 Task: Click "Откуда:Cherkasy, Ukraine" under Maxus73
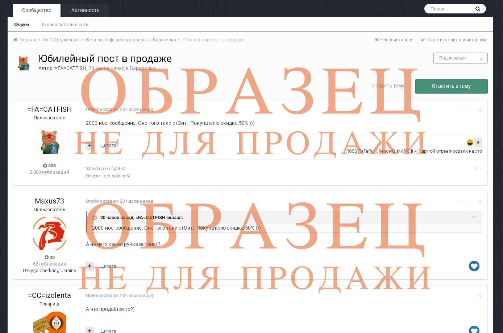click(x=49, y=271)
